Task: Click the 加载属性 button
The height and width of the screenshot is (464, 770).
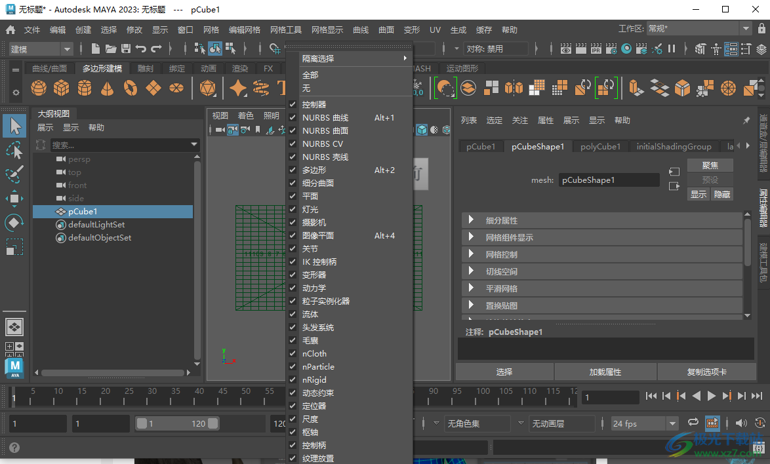Action: tap(605, 372)
